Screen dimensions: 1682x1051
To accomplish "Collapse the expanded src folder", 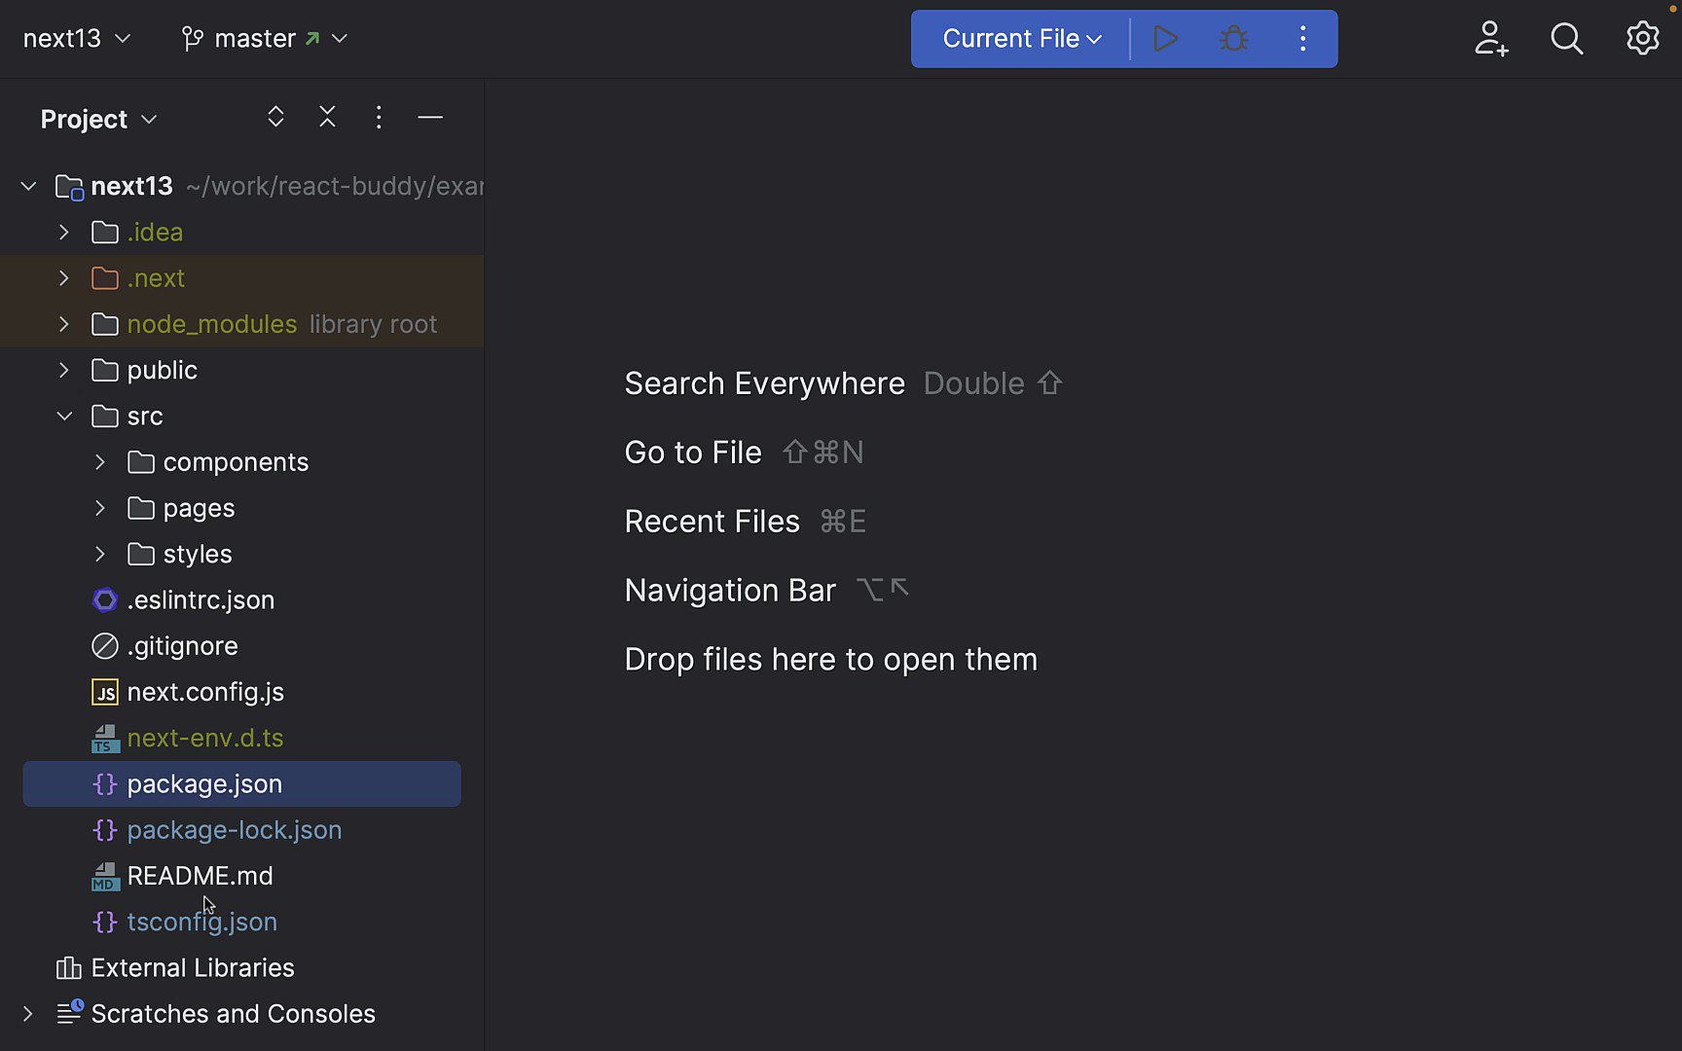I will [x=64, y=416].
